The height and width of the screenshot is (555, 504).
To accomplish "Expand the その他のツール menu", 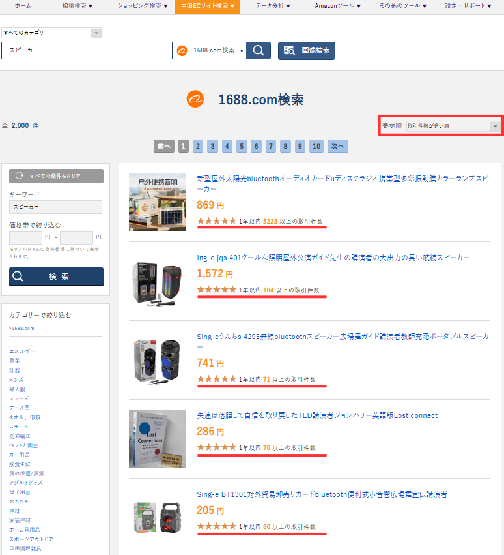I will point(403,6).
